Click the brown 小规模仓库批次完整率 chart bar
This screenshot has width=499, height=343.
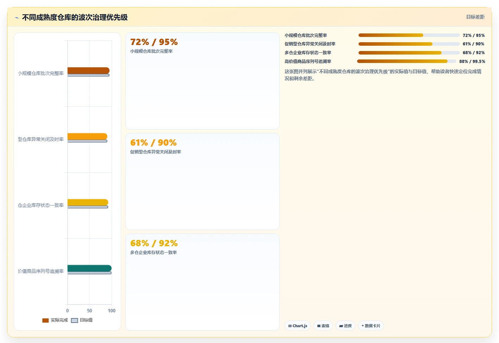point(88,71)
